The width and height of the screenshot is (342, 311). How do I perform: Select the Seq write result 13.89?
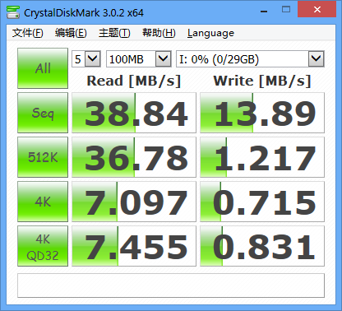(262, 113)
